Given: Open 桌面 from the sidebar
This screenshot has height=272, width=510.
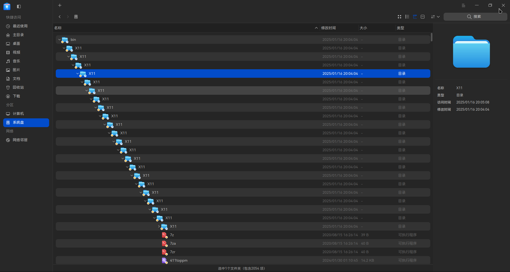Looking at the screenshot, I should [26, 44].
